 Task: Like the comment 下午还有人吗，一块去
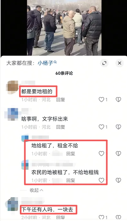coord(101,217)
